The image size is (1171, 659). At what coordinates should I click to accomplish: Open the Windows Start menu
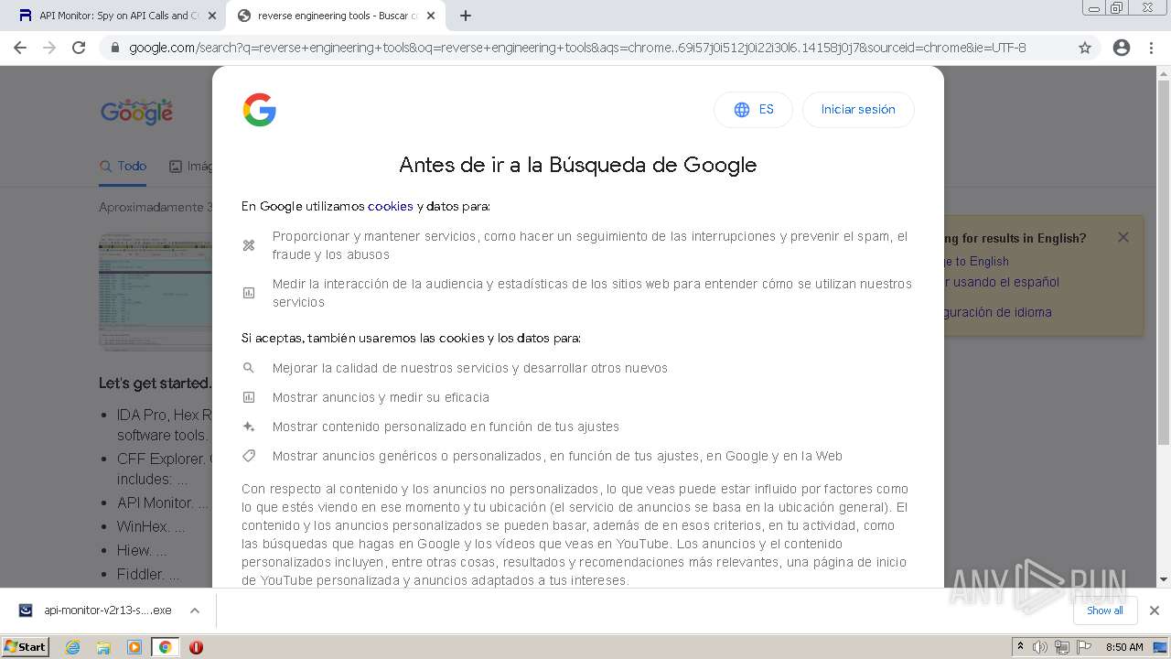point(25,646)
